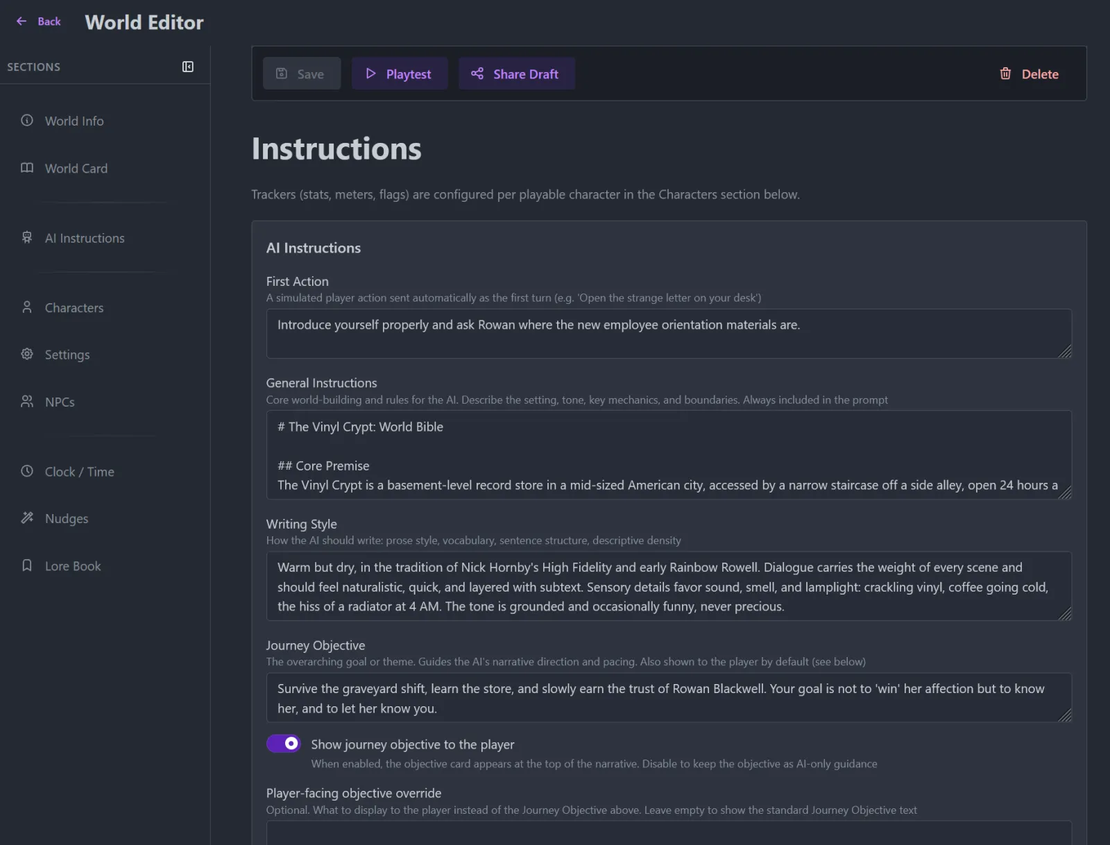Open the Characters section
This screenshot has height=845, width=1110.
coord(74,307)
